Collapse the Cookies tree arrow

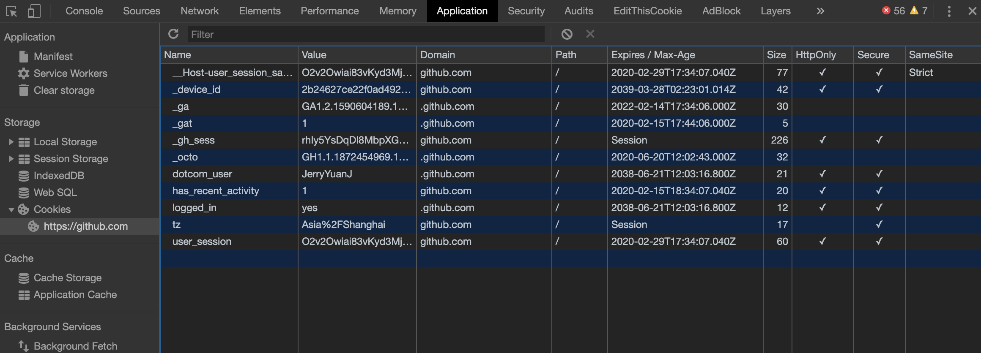coord(11,209)
